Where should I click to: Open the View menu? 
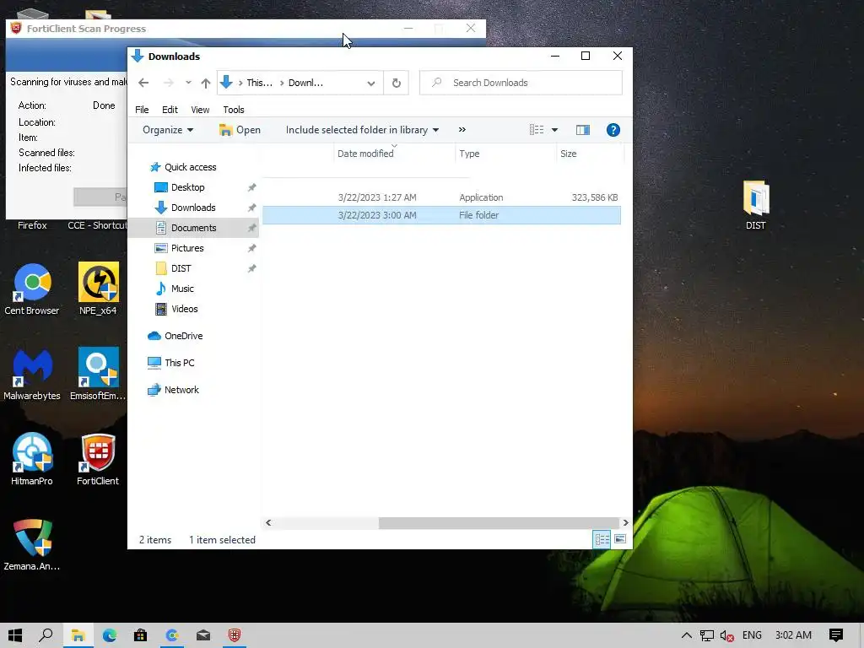(x=200, y=110)
